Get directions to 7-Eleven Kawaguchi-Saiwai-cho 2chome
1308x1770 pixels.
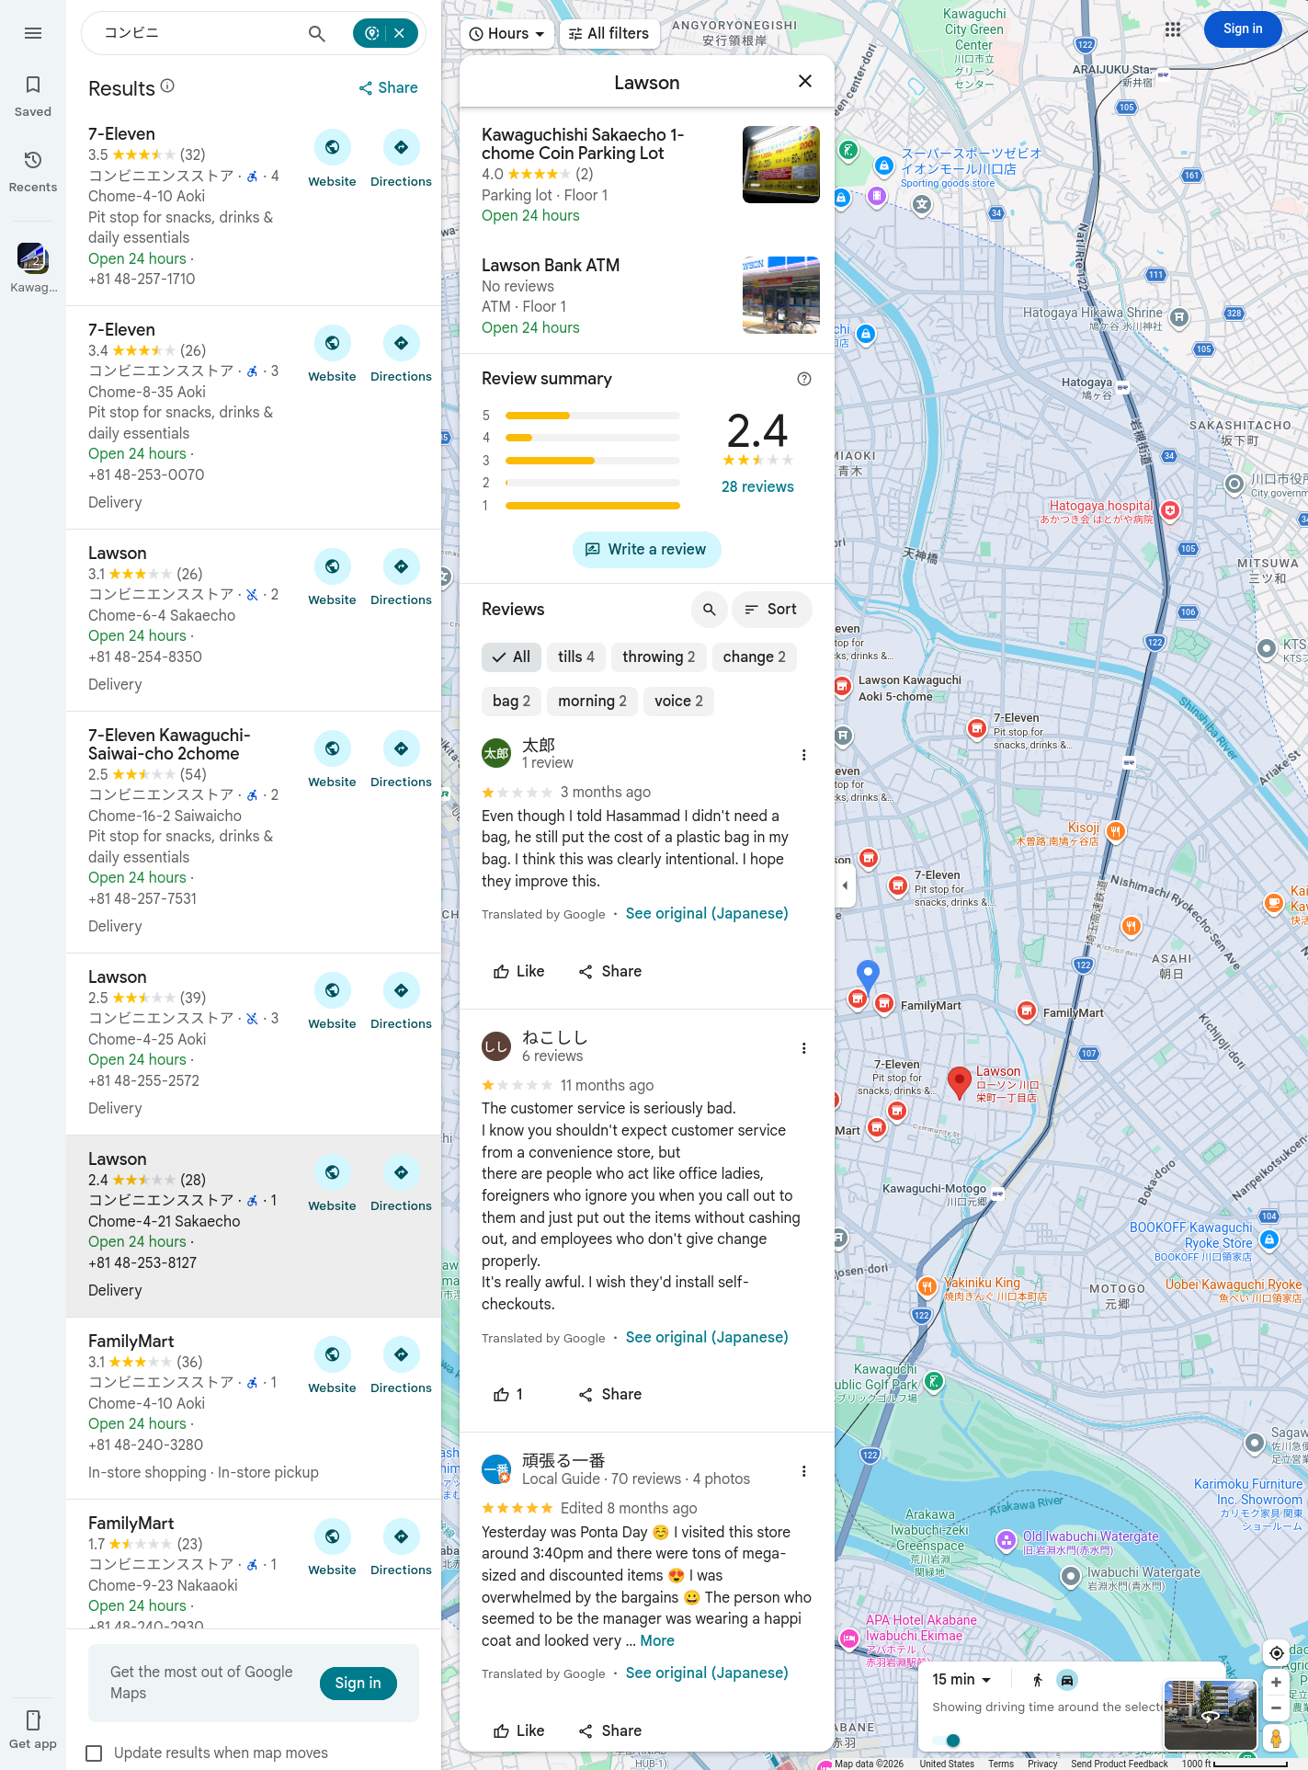pyautogui.click(x=401, y=760)
